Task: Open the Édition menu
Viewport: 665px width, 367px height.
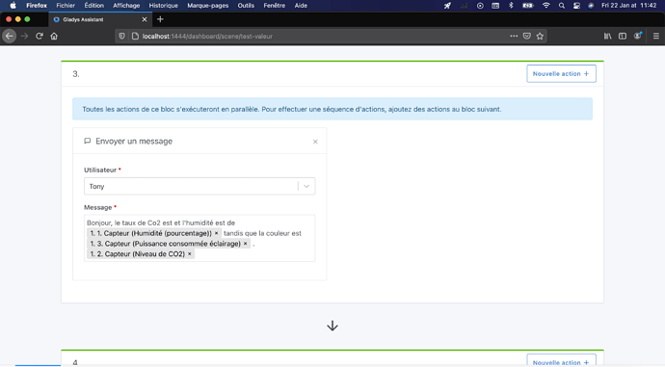Action: click(x=93, y=6)
